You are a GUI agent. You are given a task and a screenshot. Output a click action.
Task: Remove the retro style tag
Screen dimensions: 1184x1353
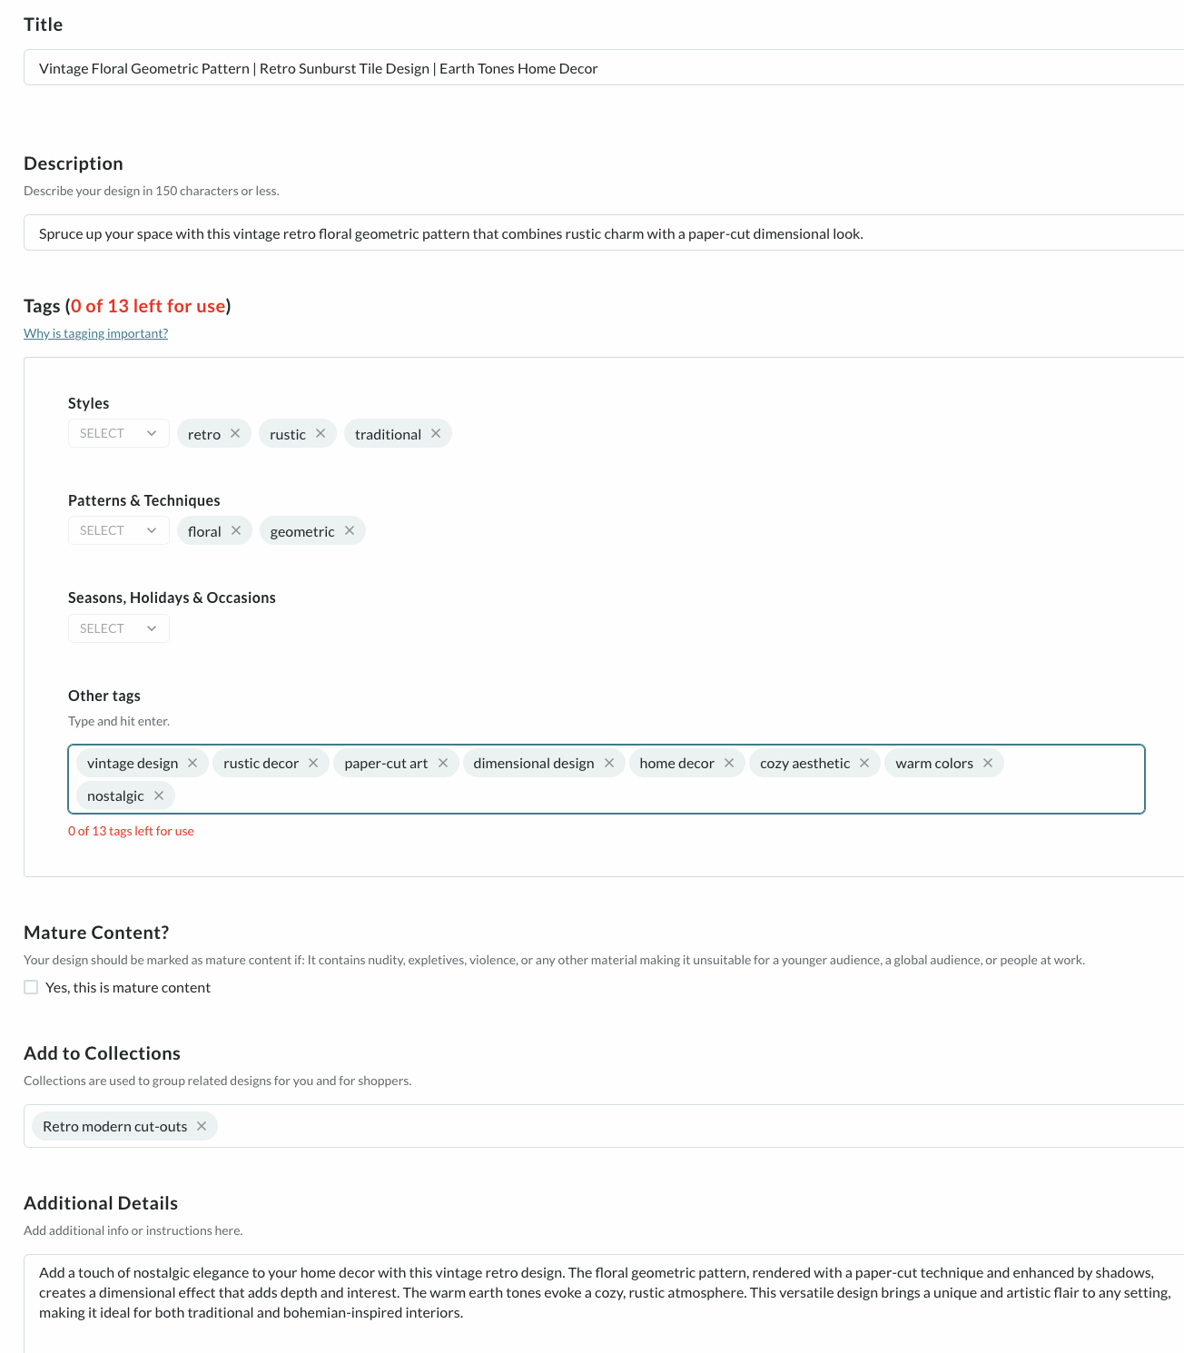click(235, 433)
